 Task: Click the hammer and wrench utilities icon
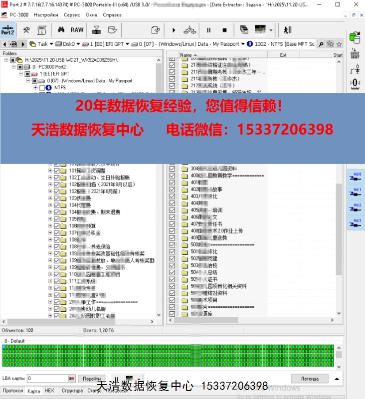click(27, 30)
